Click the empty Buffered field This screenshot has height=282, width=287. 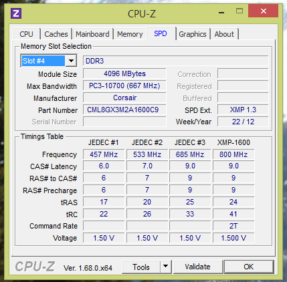click(243, 98)
